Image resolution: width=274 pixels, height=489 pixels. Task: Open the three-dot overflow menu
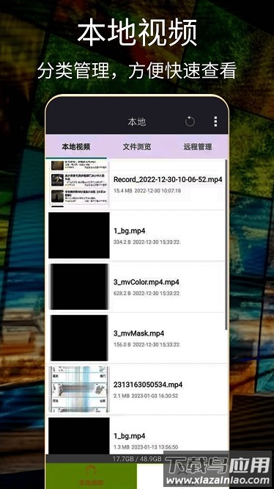(x=215, y=122)
